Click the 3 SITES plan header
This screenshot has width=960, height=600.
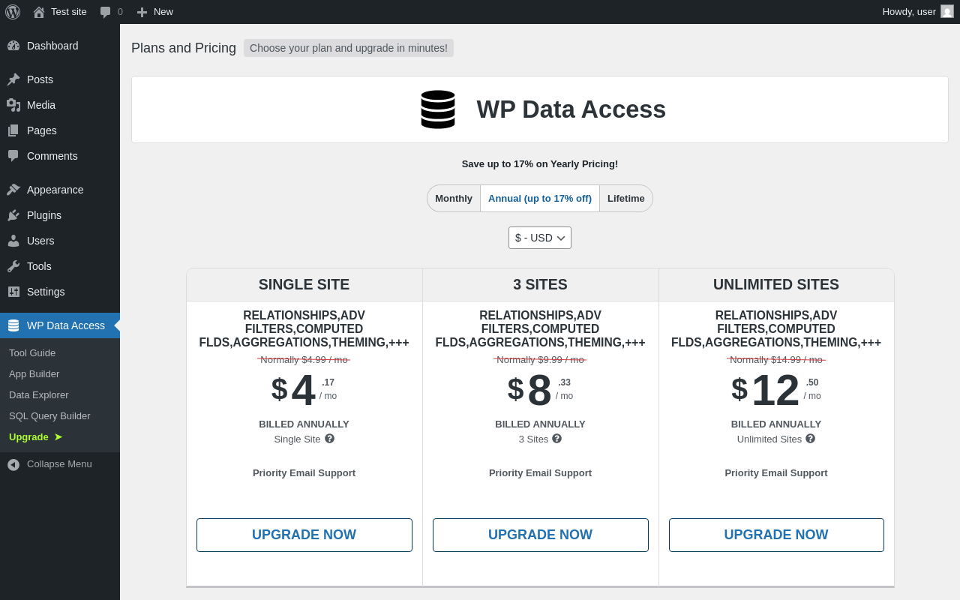click(x=541, y=285)
